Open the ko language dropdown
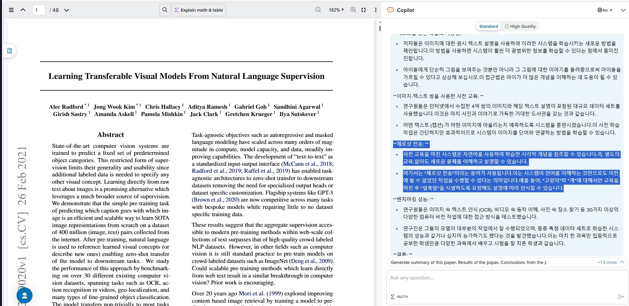This screenshot has height=306, width=629. point(605,10)
